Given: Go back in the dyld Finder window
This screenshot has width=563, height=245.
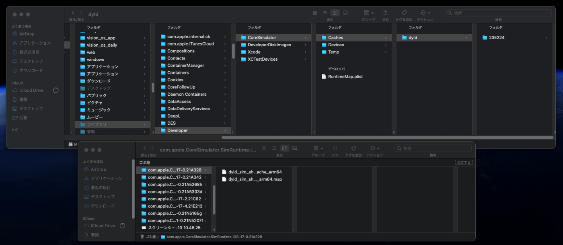Looking at the screenshot, I should [73, 13].
